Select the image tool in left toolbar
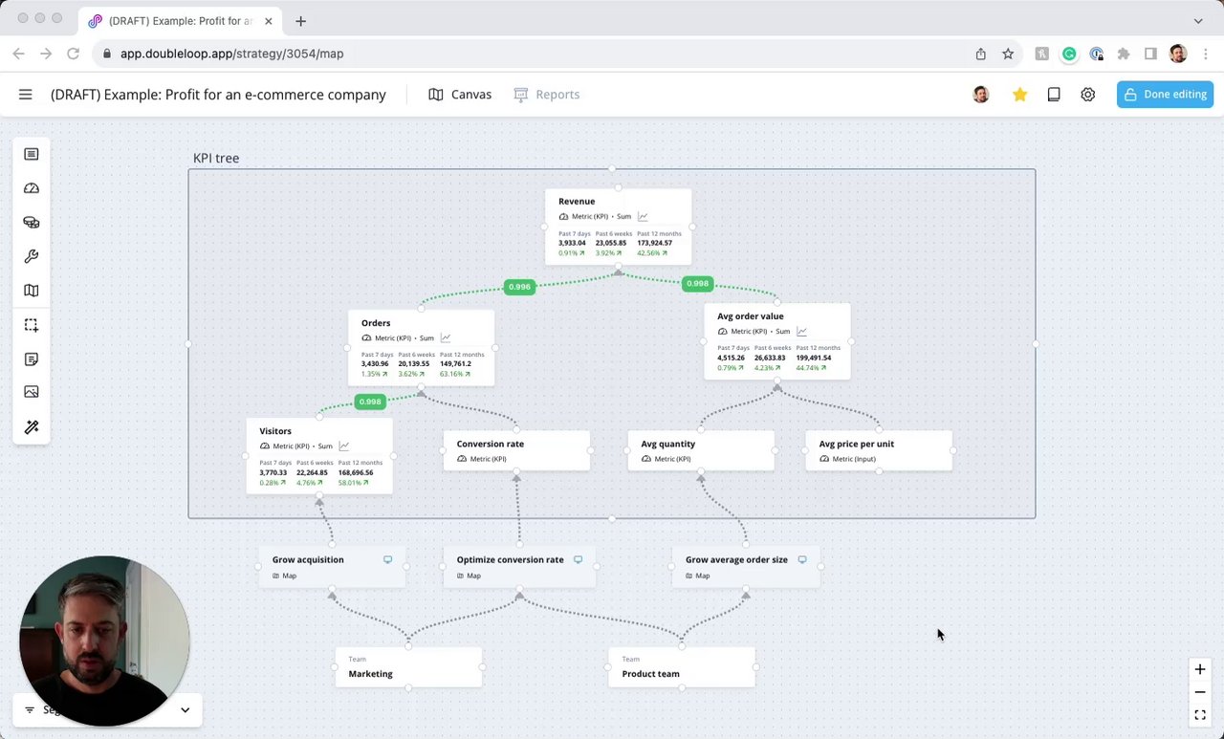This screenshot has width=1224, height=739. [32, 392]
